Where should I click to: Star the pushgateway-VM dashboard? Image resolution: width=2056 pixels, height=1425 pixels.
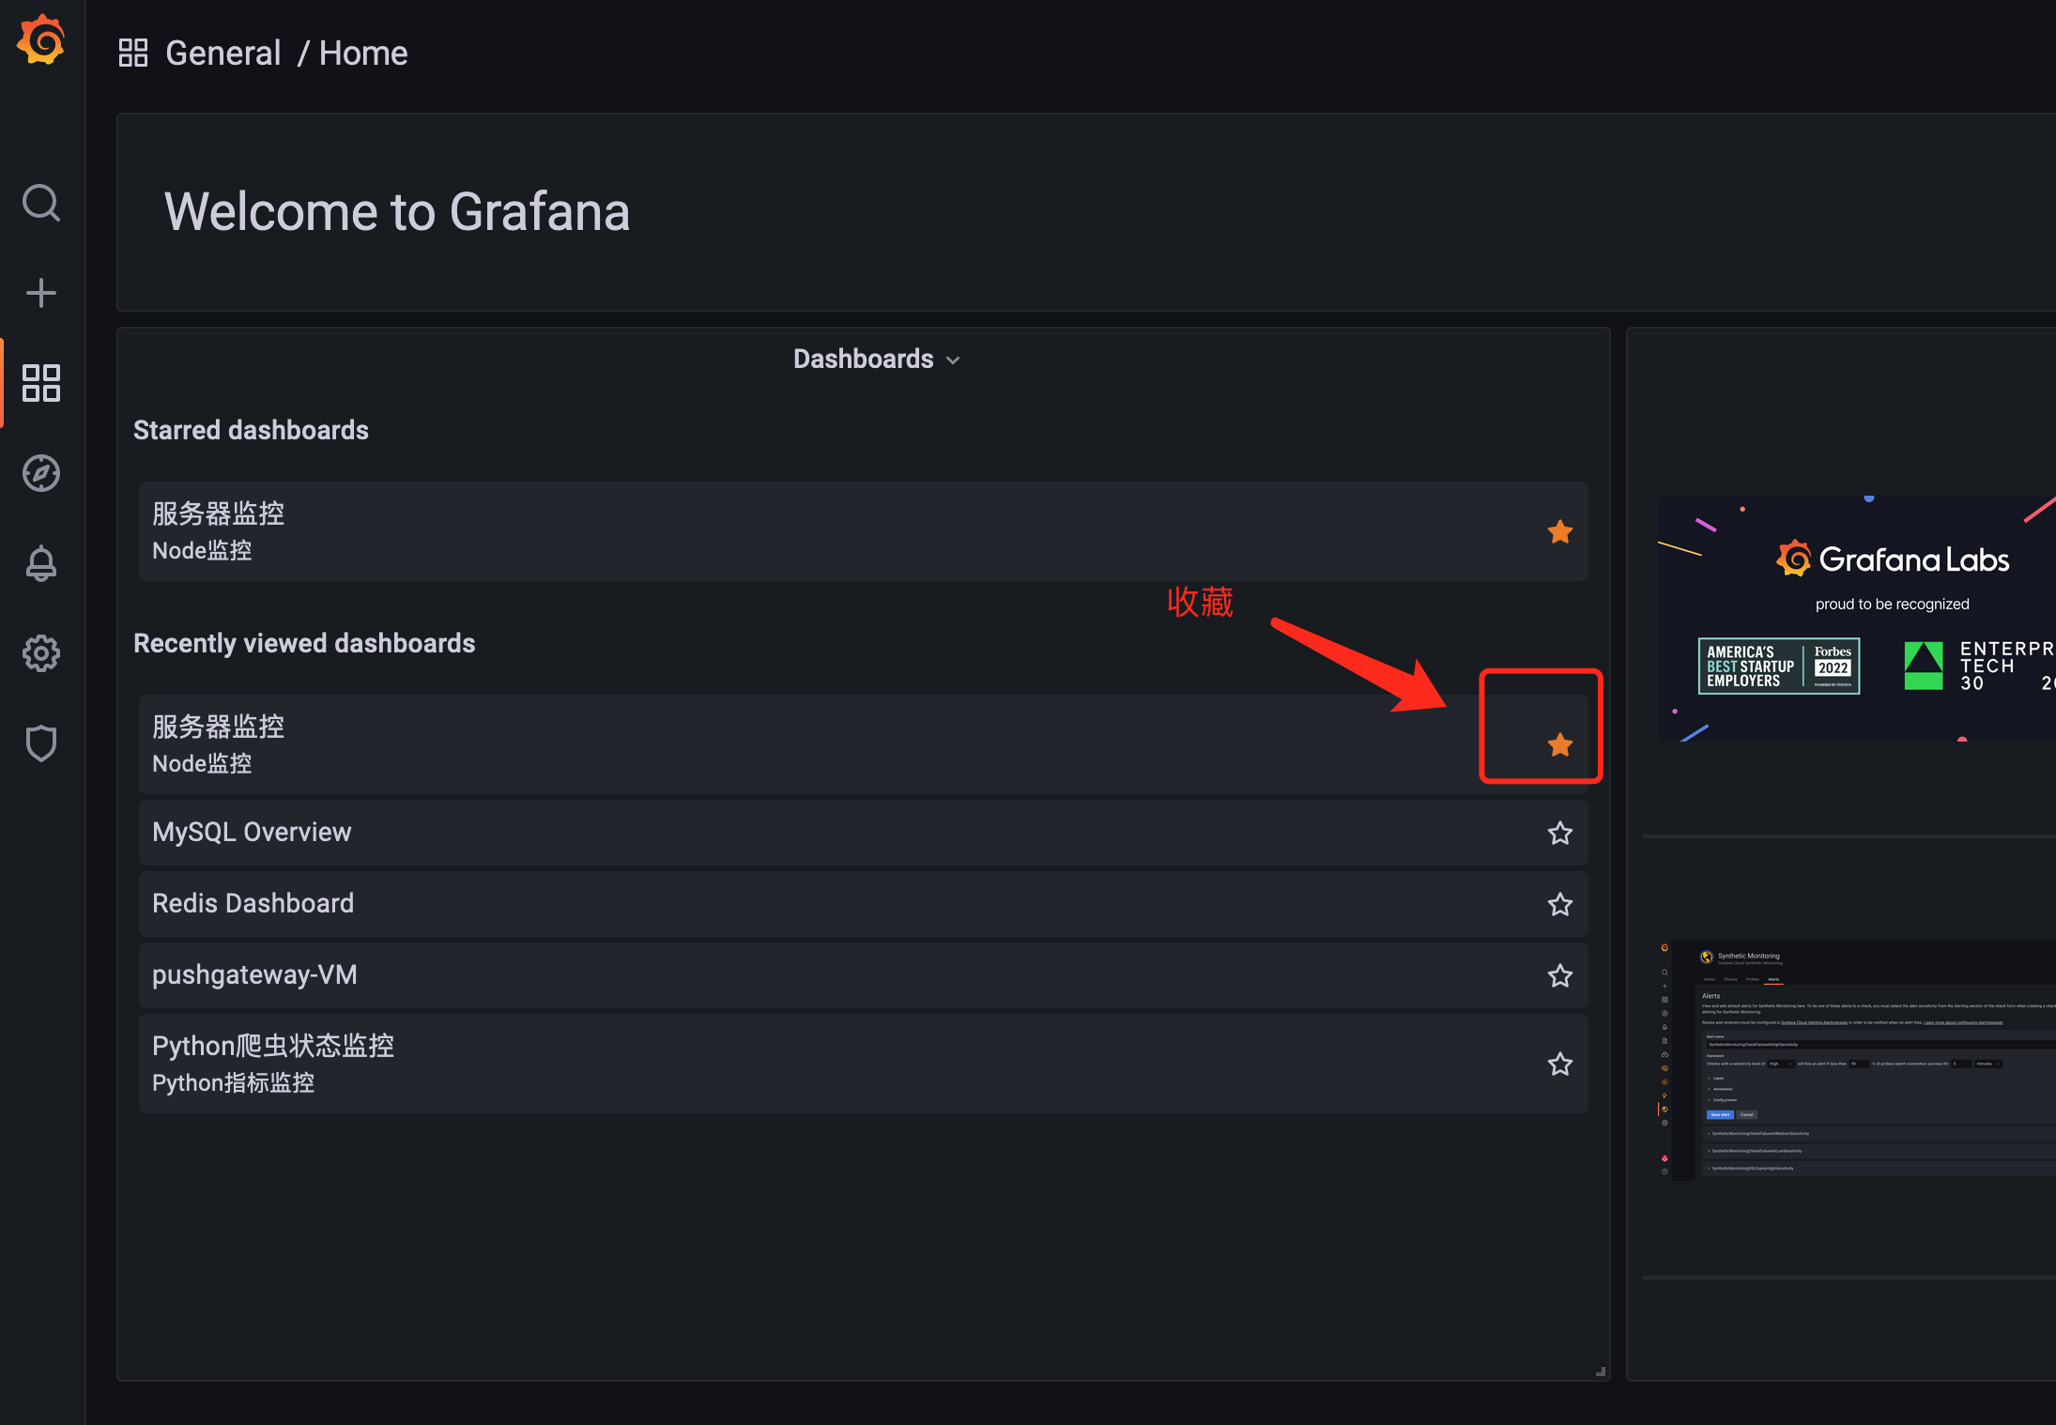tap(1560, 975)
